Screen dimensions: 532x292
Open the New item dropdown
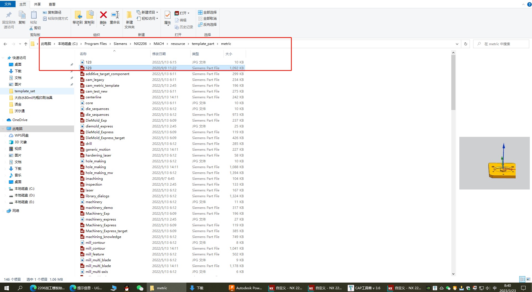coord(147,12)
